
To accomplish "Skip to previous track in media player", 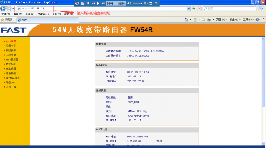I will click(x=93, y=3).
